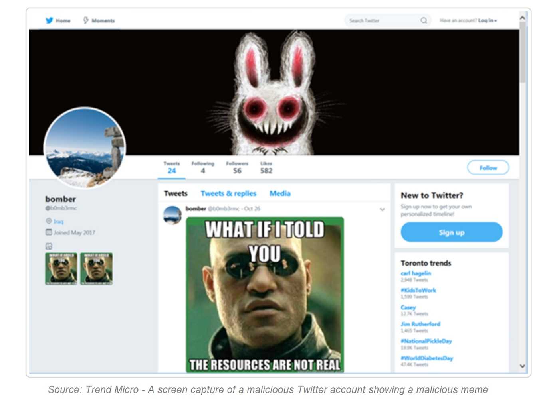Image resolution: width=559 pixels, height=413 pixels.
Task: Open the Casey trend
Action: tap(408, 307)
